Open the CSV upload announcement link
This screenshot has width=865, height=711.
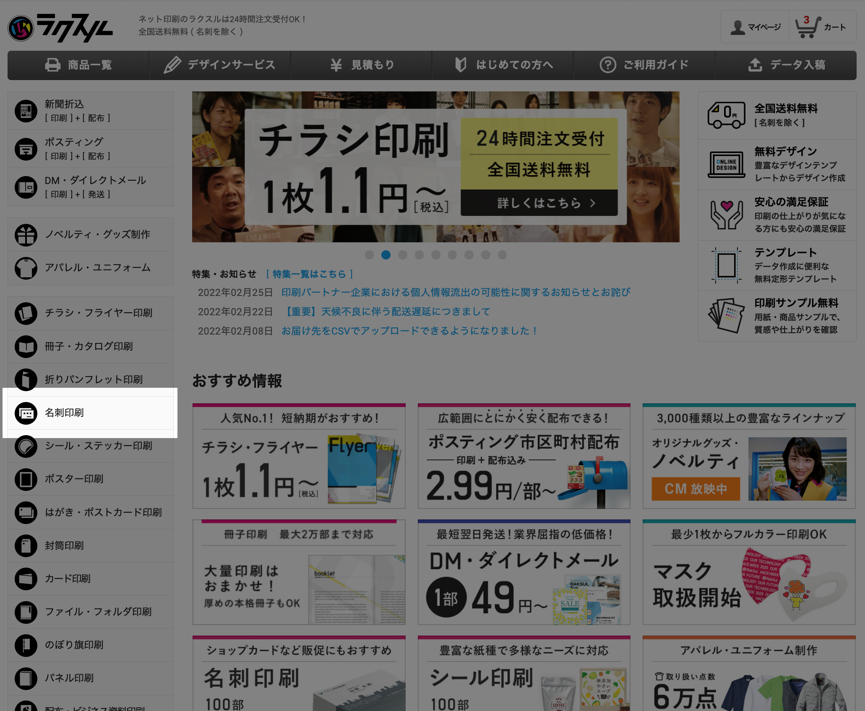(x=409, y=331)
